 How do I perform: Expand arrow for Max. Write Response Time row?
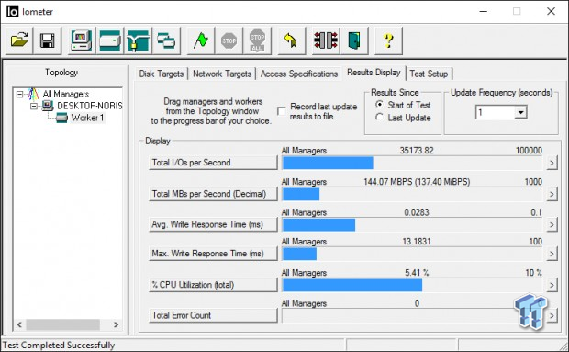click(x=552, y=254)
